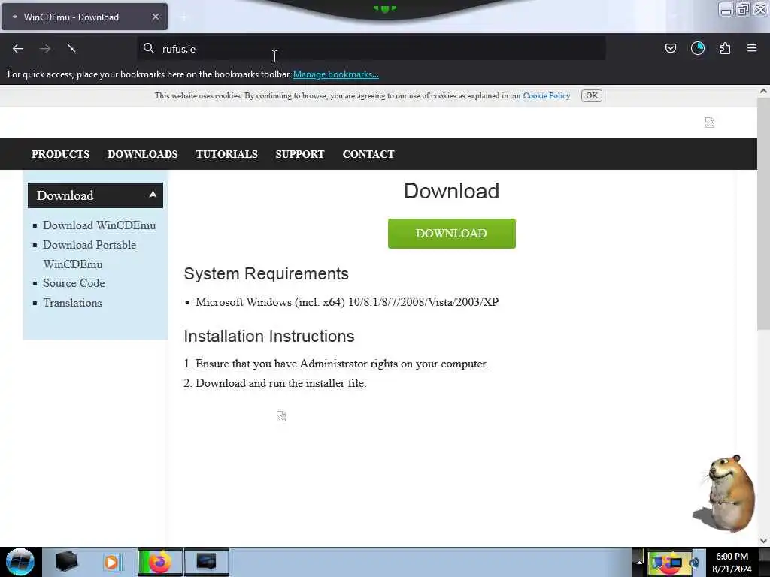Close the WinCDEmu - Download tab
Image resolution: width=770 pixels, height=577 pixels.
[156, 17]
